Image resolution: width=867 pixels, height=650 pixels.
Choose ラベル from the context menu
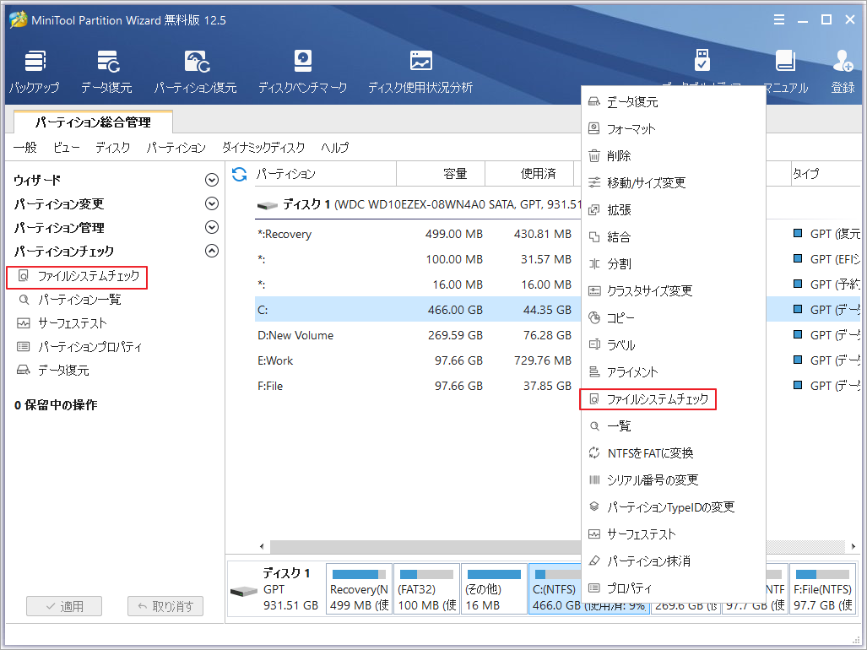click(674, 345)
